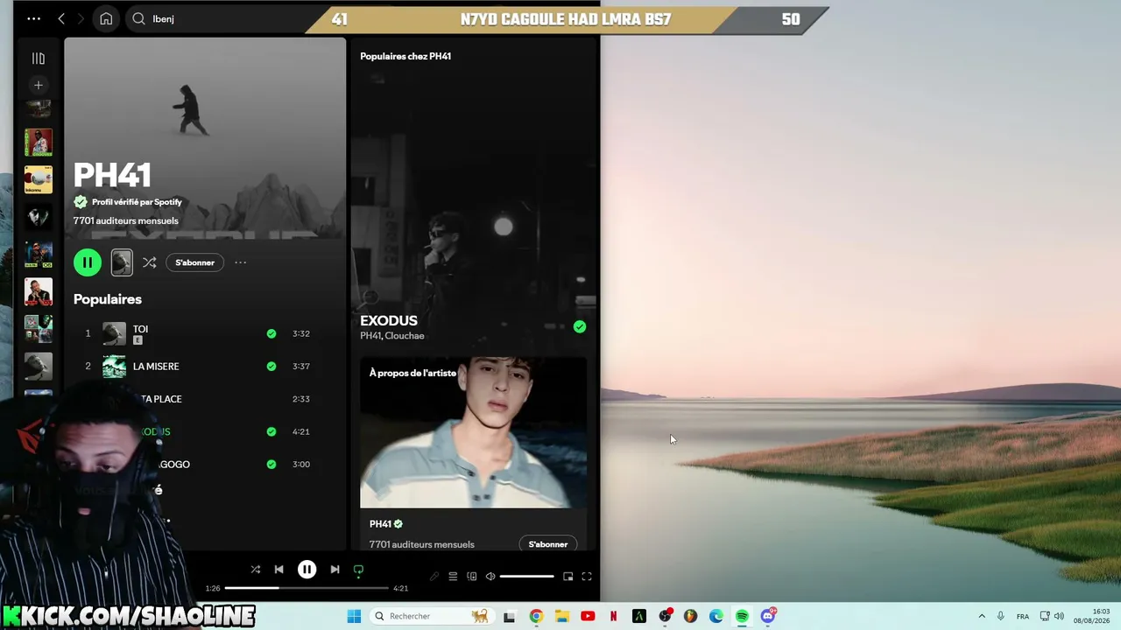The width and height of the screenshot is (1121, 630).
Task: Open PH41 name link in artist card
Action: [x=380, y=524]
